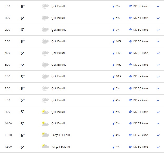Click the Parçalı Bulutlu text at 11:00

tap(61, 135)
